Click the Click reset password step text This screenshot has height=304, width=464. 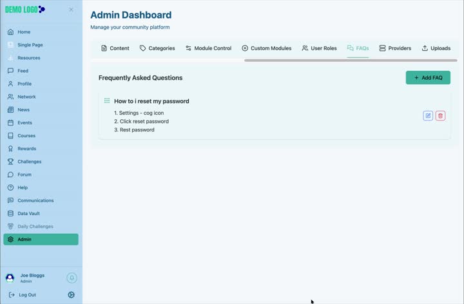141,121
